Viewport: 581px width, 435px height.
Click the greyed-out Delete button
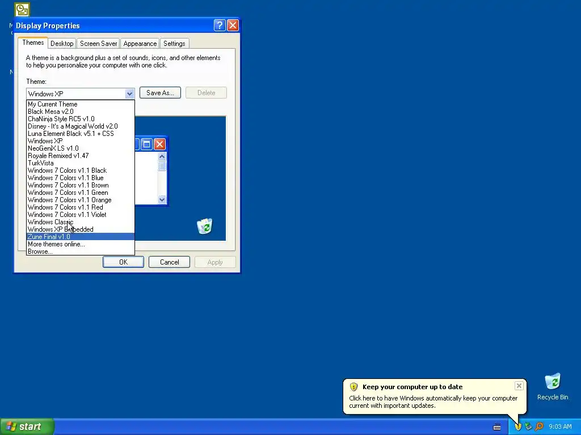click(206, 93)
